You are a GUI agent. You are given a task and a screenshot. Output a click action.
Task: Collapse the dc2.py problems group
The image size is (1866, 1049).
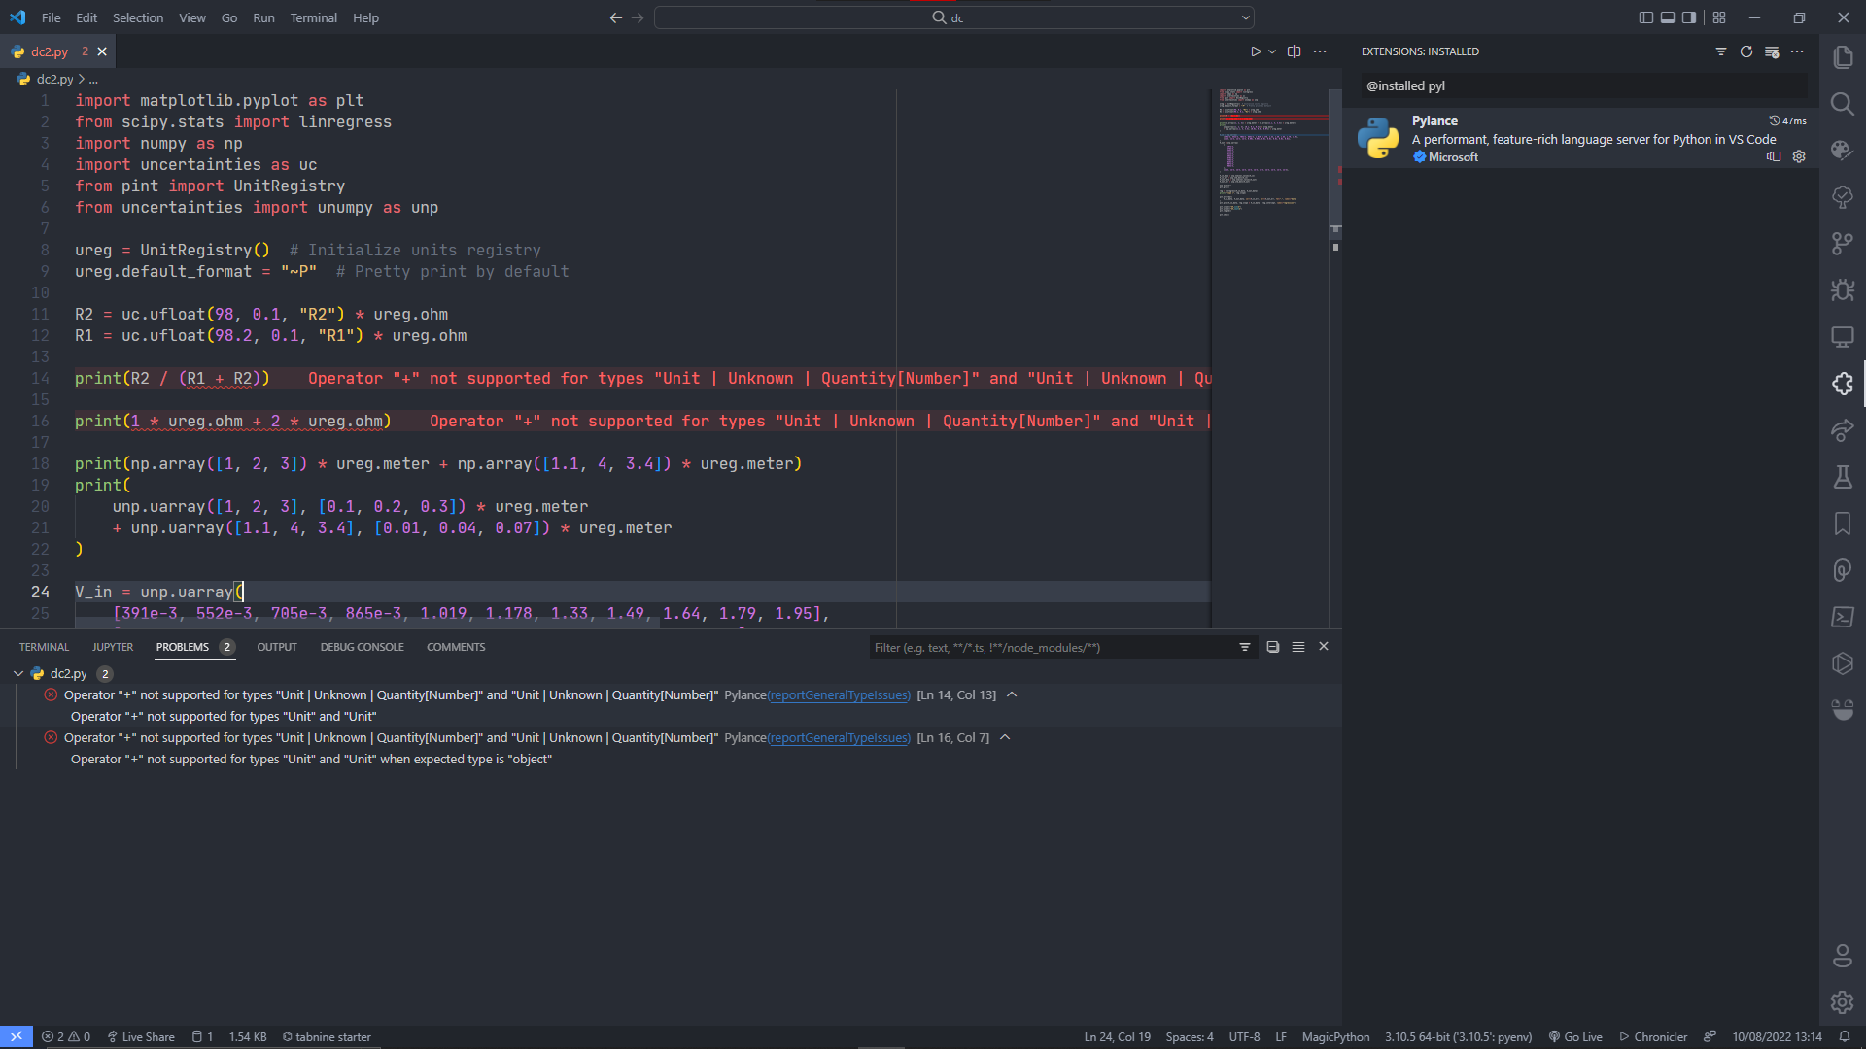pyautogui.click(x=17, y=673)
